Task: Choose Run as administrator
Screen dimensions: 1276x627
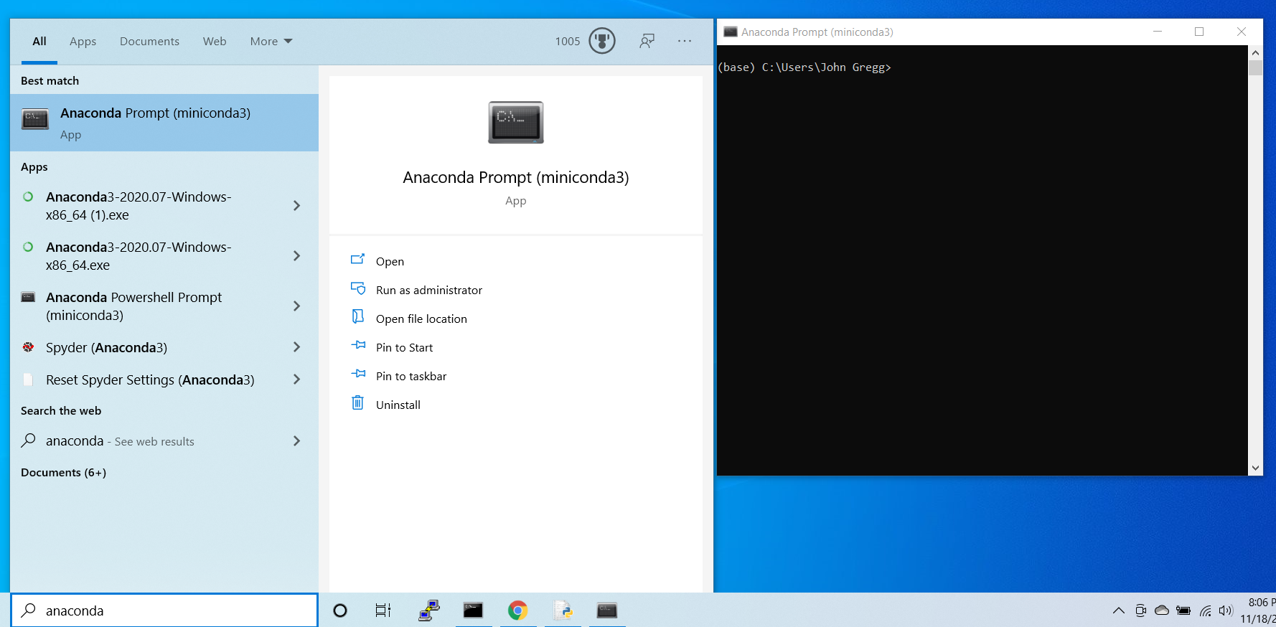Action: click(x=429, y=290)
